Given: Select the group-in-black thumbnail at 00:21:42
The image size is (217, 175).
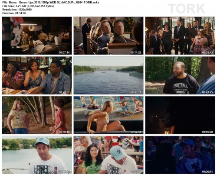Looking at the screenshot, I should [x=180, y=36].
